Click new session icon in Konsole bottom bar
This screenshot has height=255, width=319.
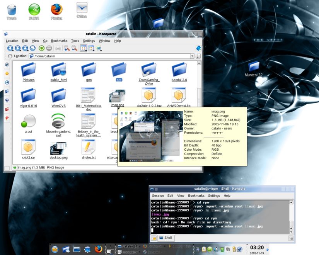[x=154, y=238]
